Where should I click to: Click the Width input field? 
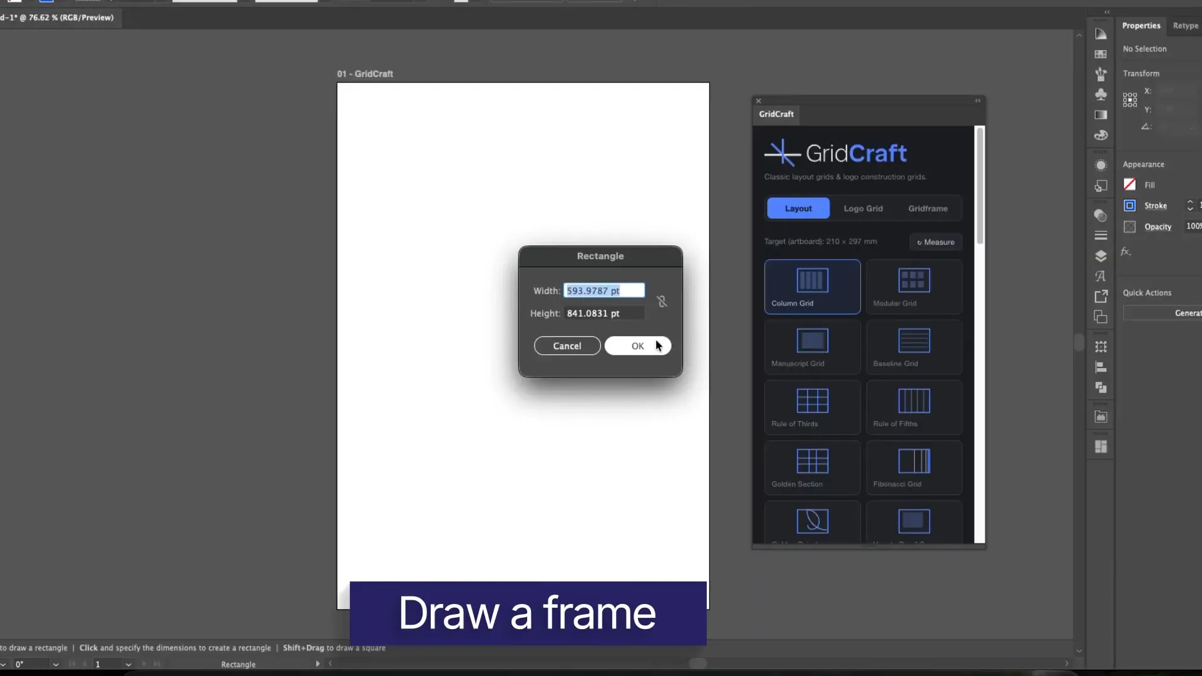click(604, 290)
